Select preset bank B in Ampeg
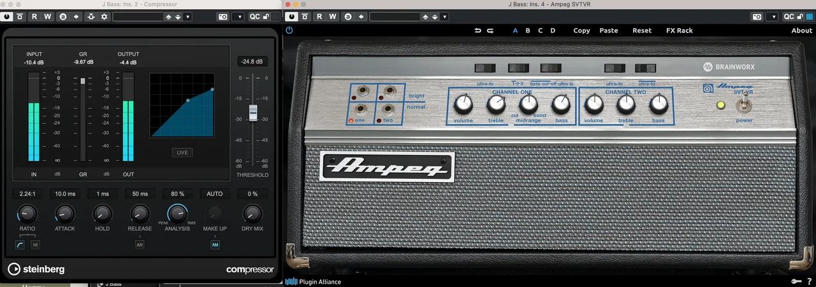 point(528,31)
